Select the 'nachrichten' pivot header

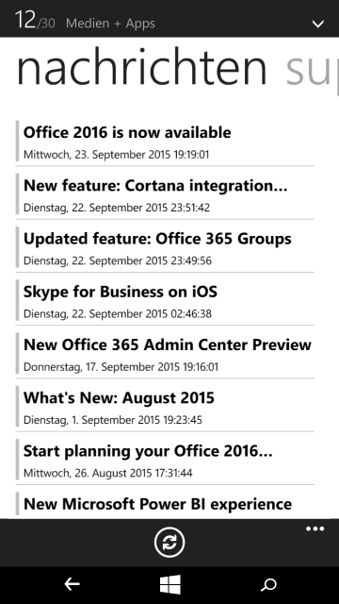142,67
